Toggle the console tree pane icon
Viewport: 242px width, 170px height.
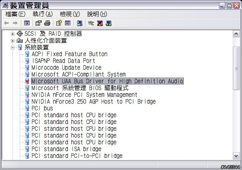[27, 23]
